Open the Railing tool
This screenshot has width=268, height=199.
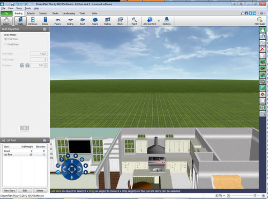coord(108,21)
